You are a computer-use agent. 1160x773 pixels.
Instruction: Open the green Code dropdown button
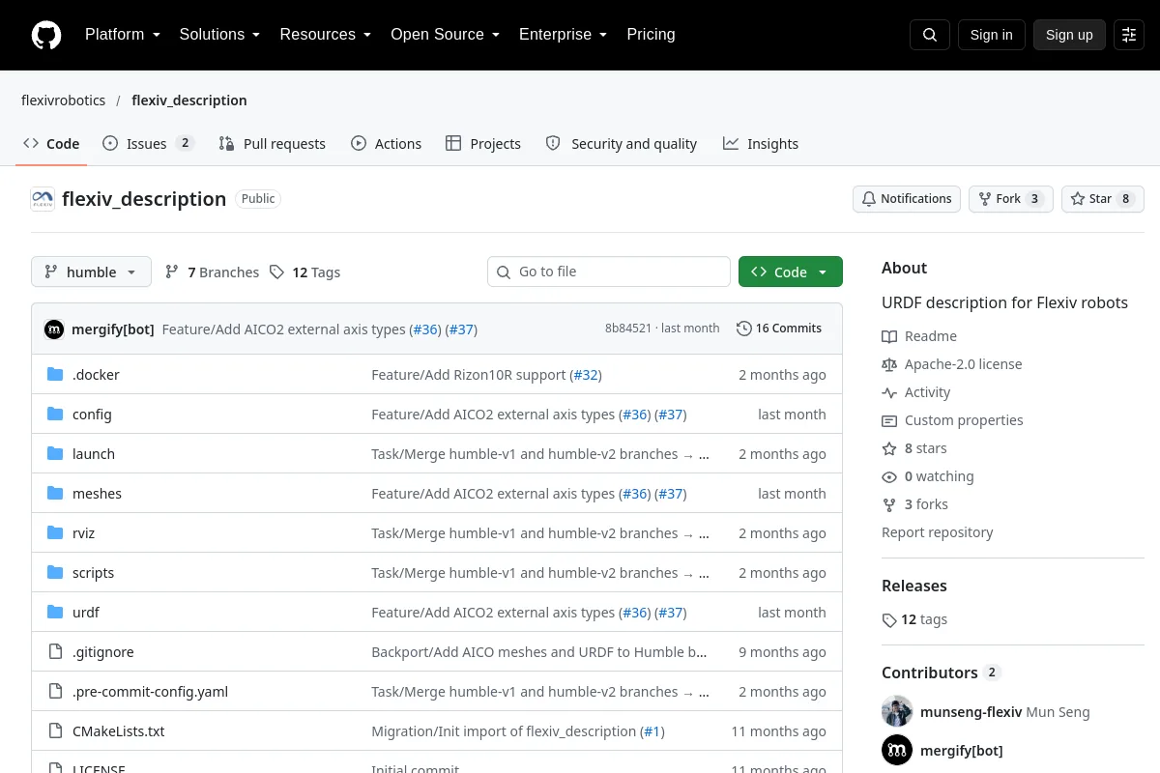coord(791,272)
